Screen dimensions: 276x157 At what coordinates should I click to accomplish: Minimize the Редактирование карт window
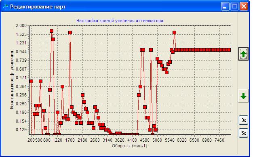[225, 6]
